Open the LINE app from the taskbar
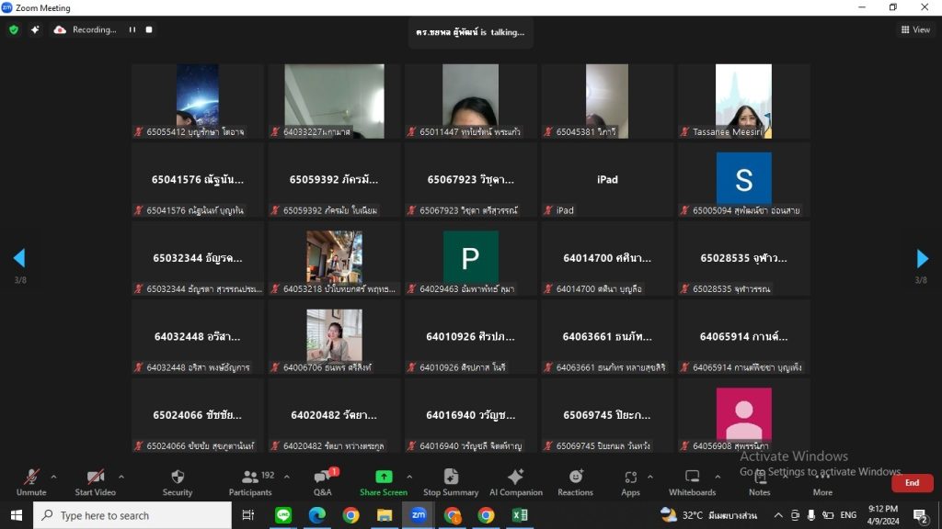The image size is (942, 529). coord(283,515)
